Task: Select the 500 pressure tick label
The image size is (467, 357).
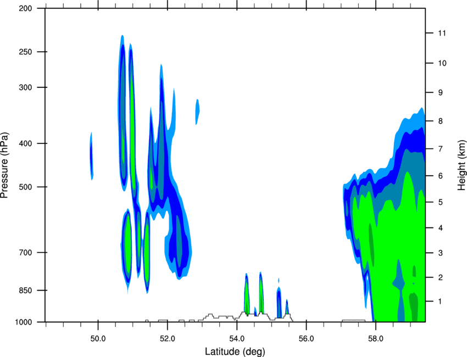Action: (x=25, y=187)
